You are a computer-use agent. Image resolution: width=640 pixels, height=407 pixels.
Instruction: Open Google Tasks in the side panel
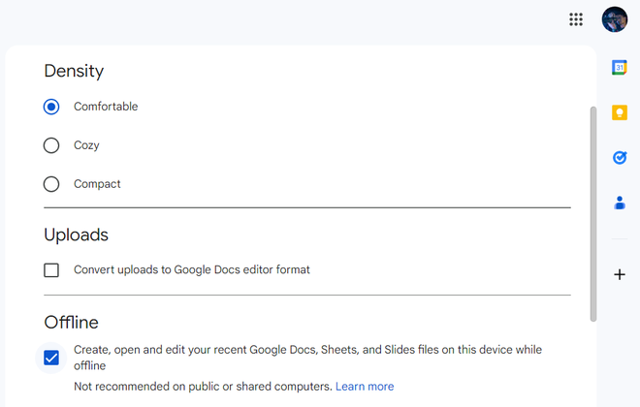pos(620,157)
